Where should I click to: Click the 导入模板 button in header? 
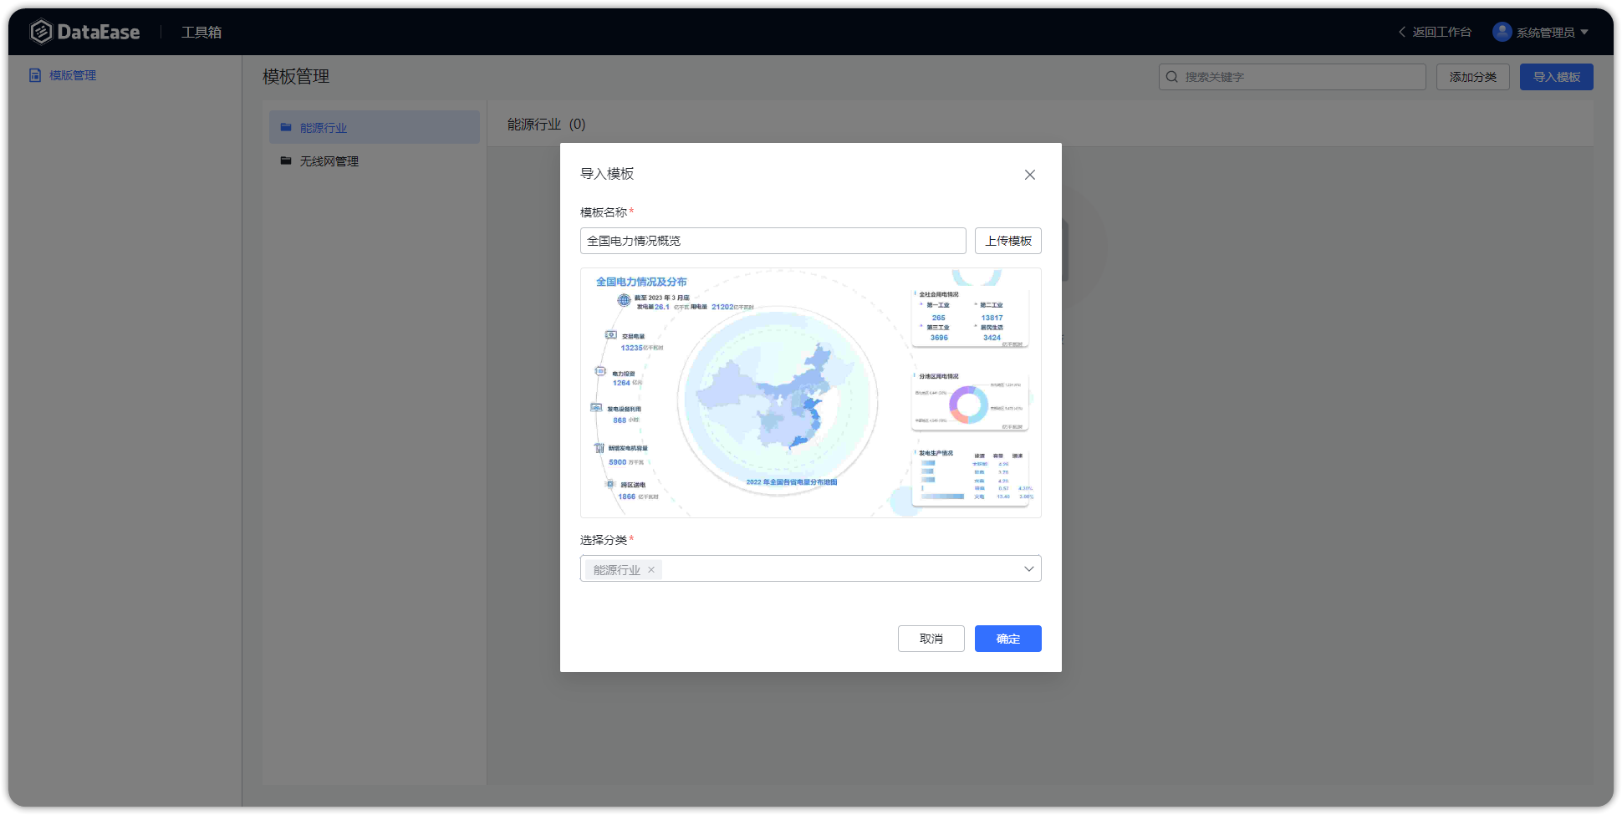point(1557,77)
